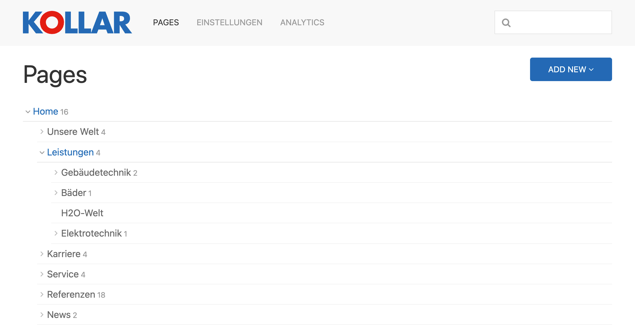Go to the Einstellungen tab
This screenshot has height=325, width=635.
(229, 23)
